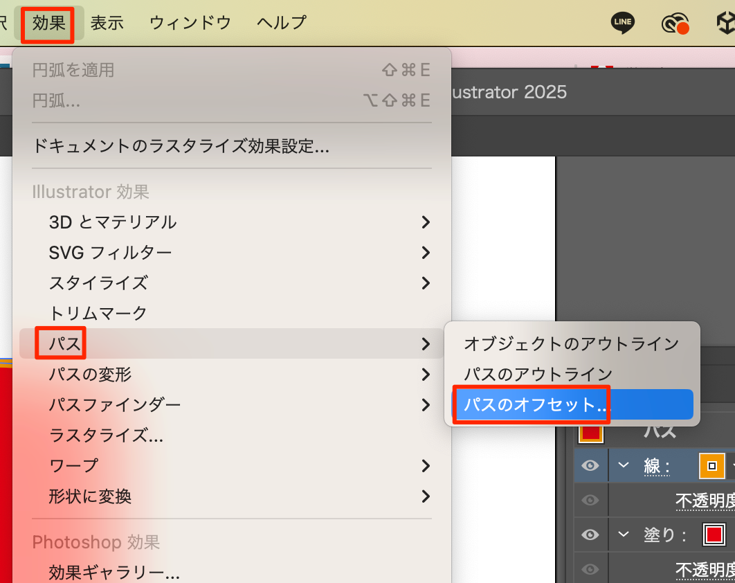Image resolution: width=735 pixels, height=583 pixels.
Task: Click the path thumbnail in Appearance panel
Action: tap(590, 432)
